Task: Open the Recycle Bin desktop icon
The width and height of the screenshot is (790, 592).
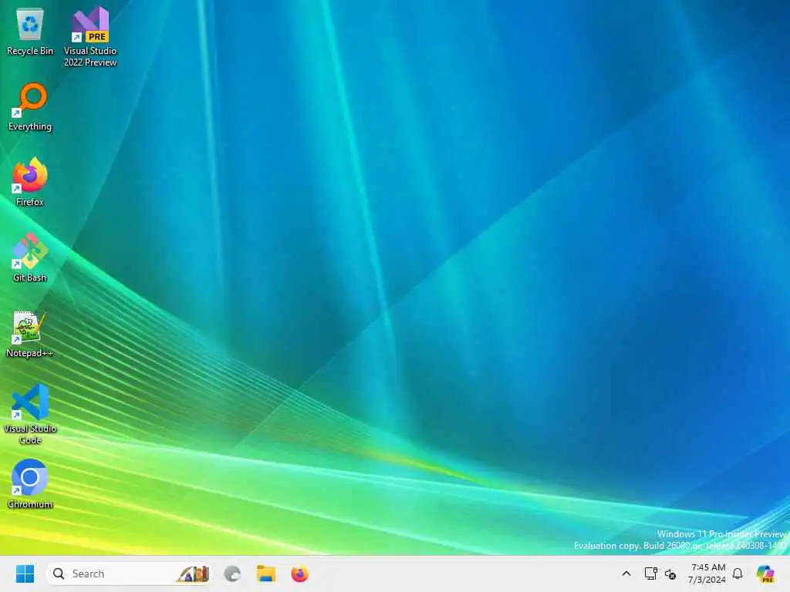Action: [30, 31]
